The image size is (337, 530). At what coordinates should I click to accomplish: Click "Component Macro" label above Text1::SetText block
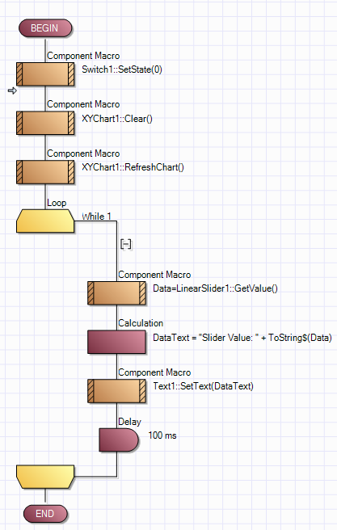(154, 372)
